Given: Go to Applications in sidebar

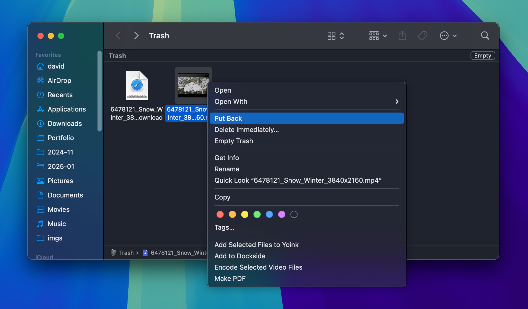Looking at the screenshot, I should 67,109.
